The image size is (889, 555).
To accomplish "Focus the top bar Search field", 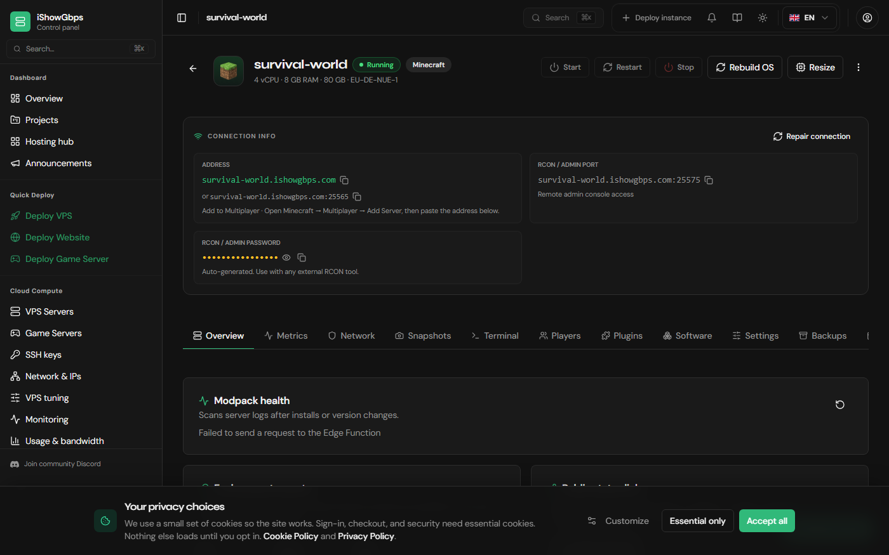I will (x=563, y=18).
